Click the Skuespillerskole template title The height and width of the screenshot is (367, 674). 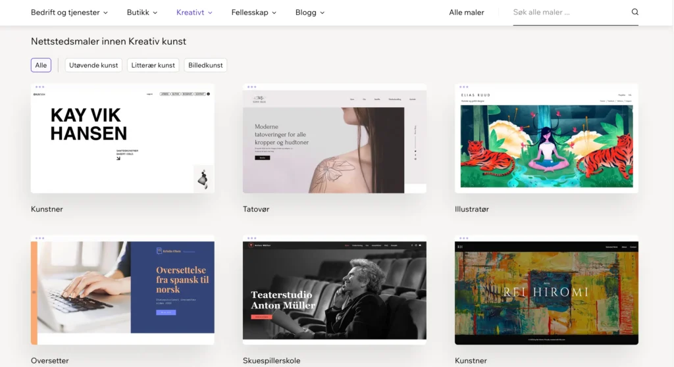(269, 360)
